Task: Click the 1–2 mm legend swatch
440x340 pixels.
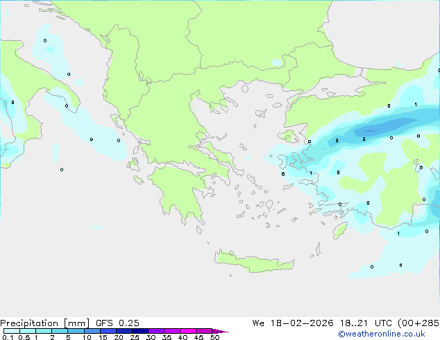Action: [44, 331]
